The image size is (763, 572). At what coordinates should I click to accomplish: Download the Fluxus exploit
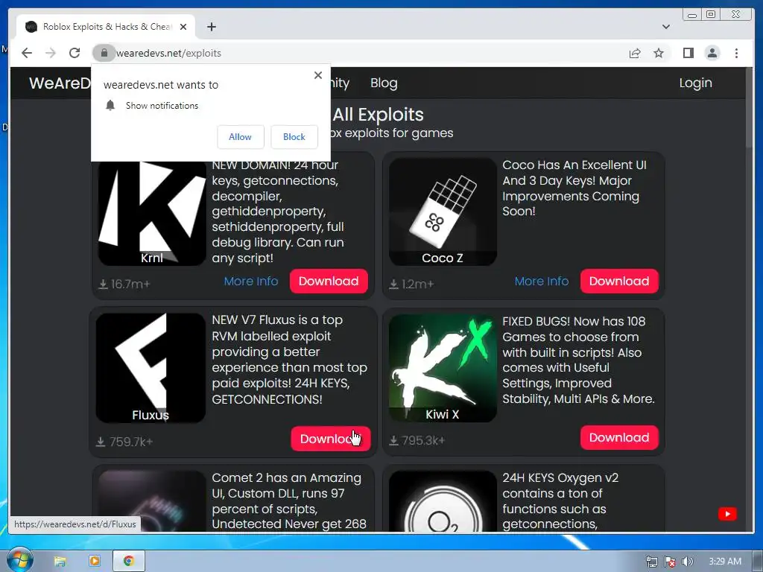coord(330,439)
